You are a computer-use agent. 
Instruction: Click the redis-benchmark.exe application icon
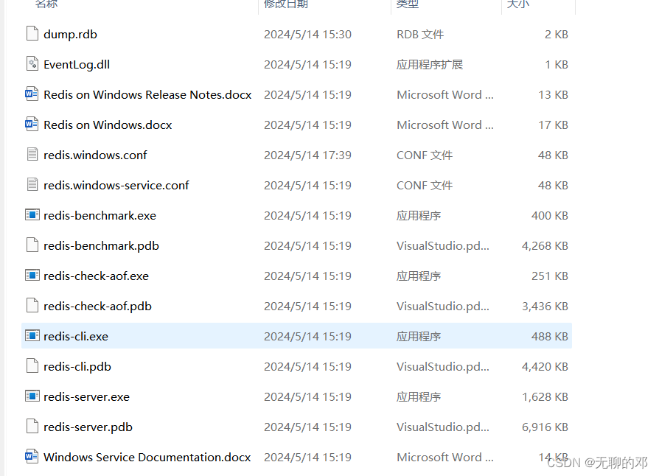32,215
